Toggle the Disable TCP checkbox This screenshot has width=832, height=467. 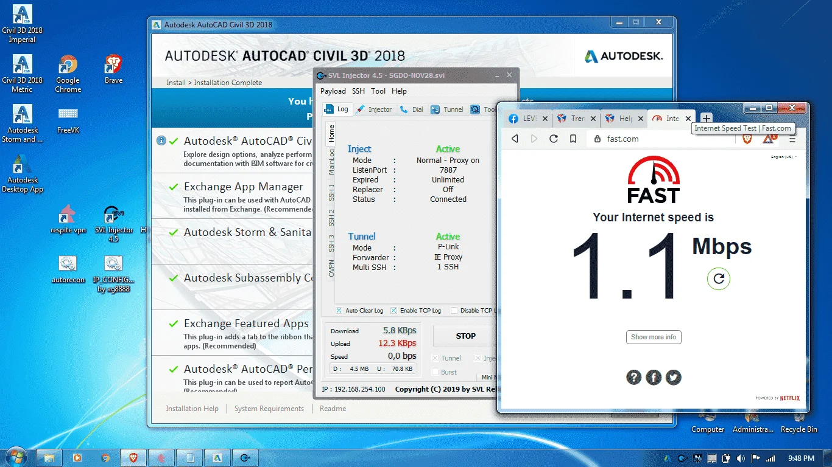coord(454,310)
